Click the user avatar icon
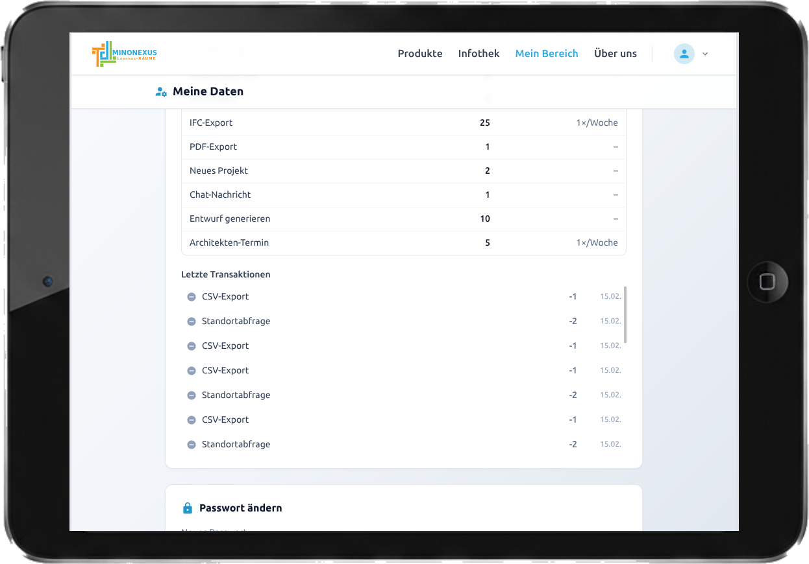Screen dimensions: 809x564 pos(684,54)
